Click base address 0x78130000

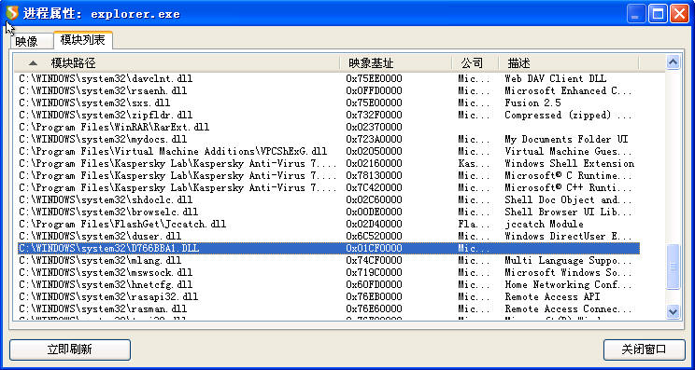coord(374,175)
